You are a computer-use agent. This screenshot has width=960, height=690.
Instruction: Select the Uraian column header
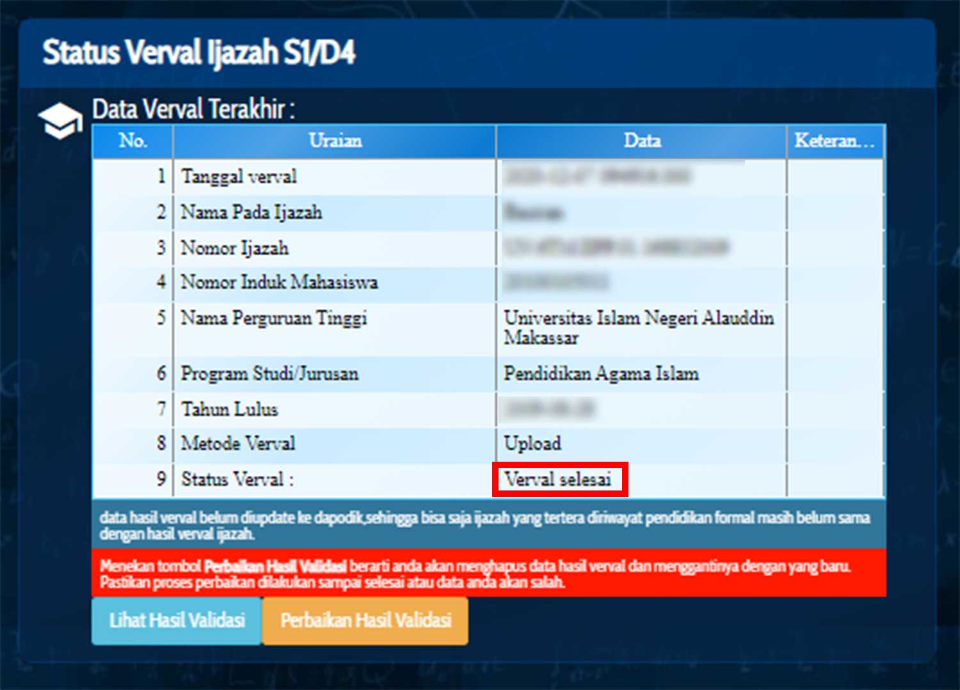point(335,141)
